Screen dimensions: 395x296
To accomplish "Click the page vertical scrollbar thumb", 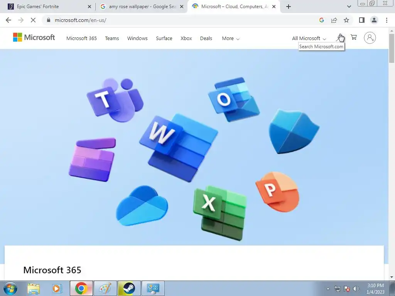I will click(392, 48).
